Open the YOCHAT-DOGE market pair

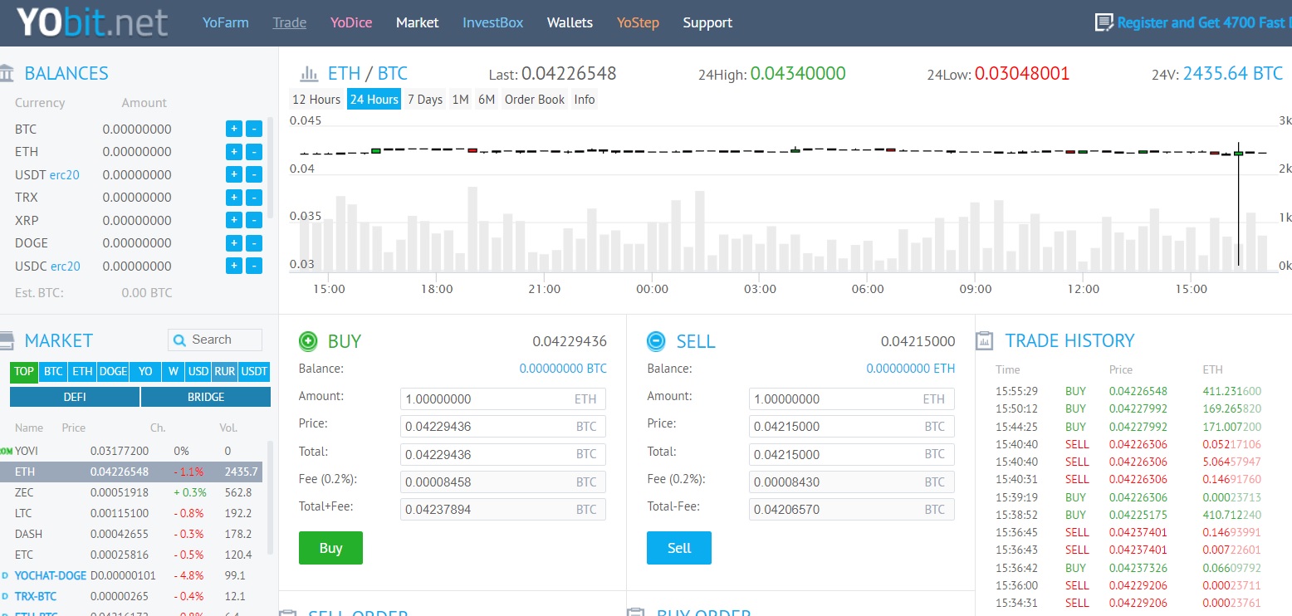click(x=51, y=575)
